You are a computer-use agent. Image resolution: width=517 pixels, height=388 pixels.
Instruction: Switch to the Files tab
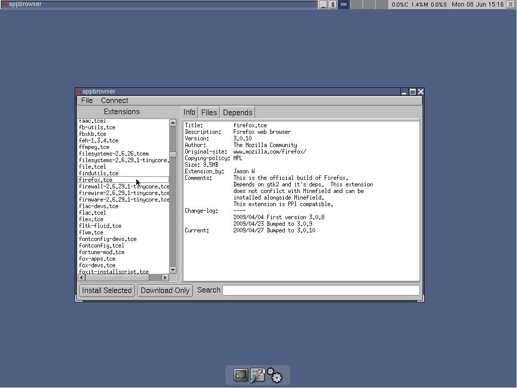click(x=209, y=113)
